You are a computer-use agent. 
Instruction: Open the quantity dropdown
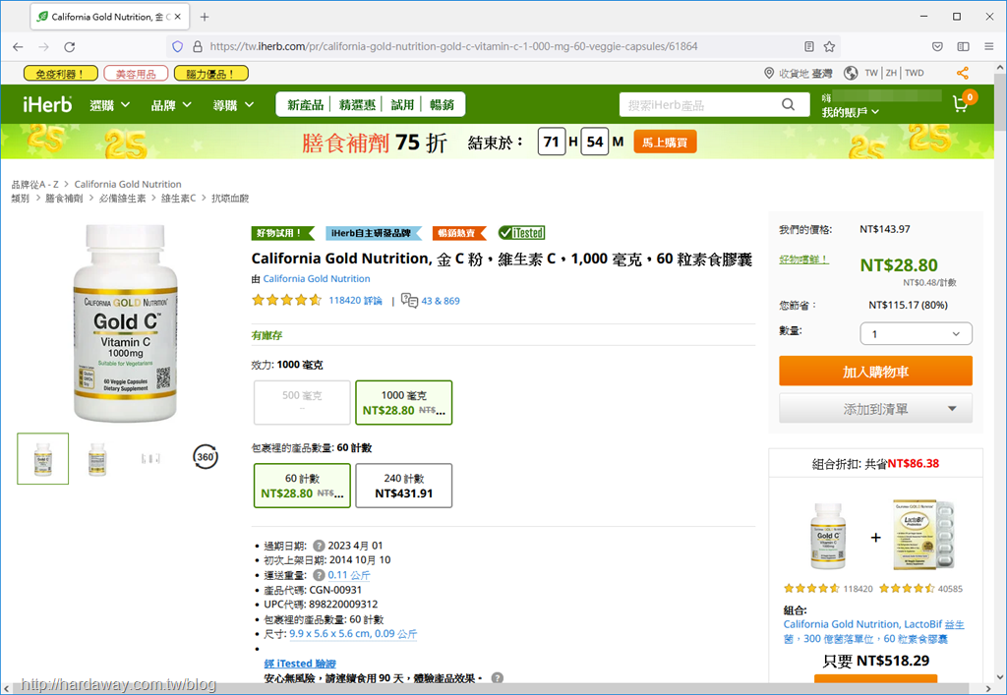click(916, 333)
